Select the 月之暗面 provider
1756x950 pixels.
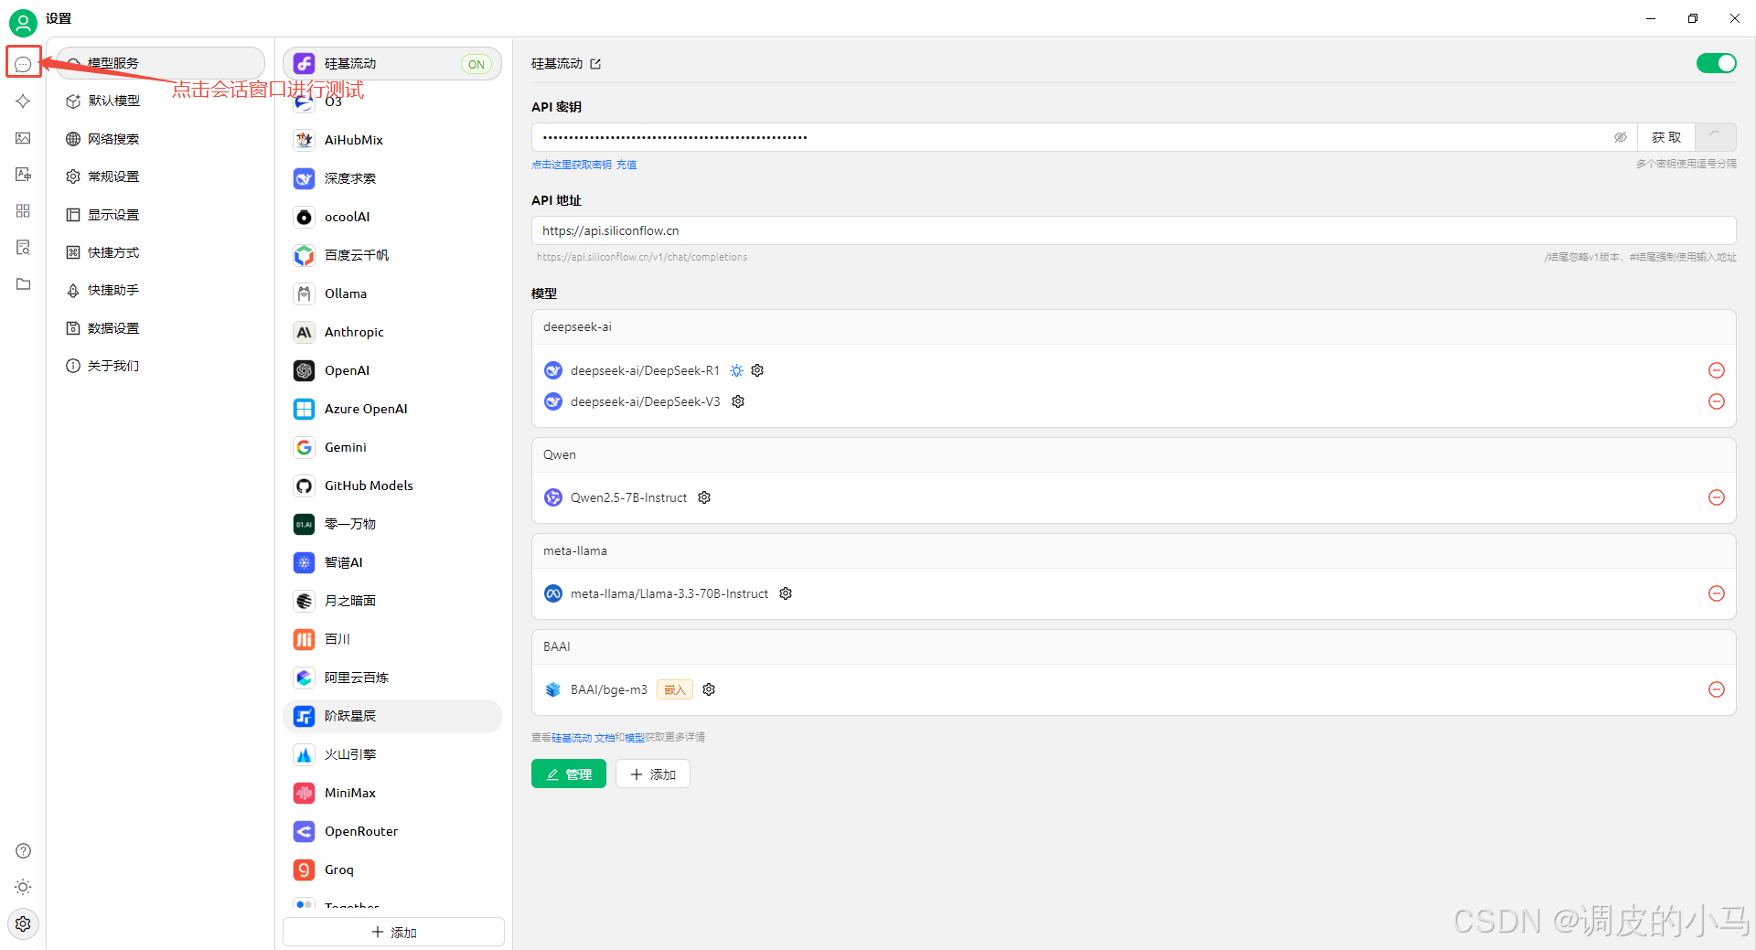point(392,601)
